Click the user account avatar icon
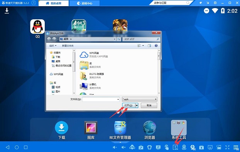The width and height of the screenshot is (240, 152). pyautogui.click(x=34, y=3)
